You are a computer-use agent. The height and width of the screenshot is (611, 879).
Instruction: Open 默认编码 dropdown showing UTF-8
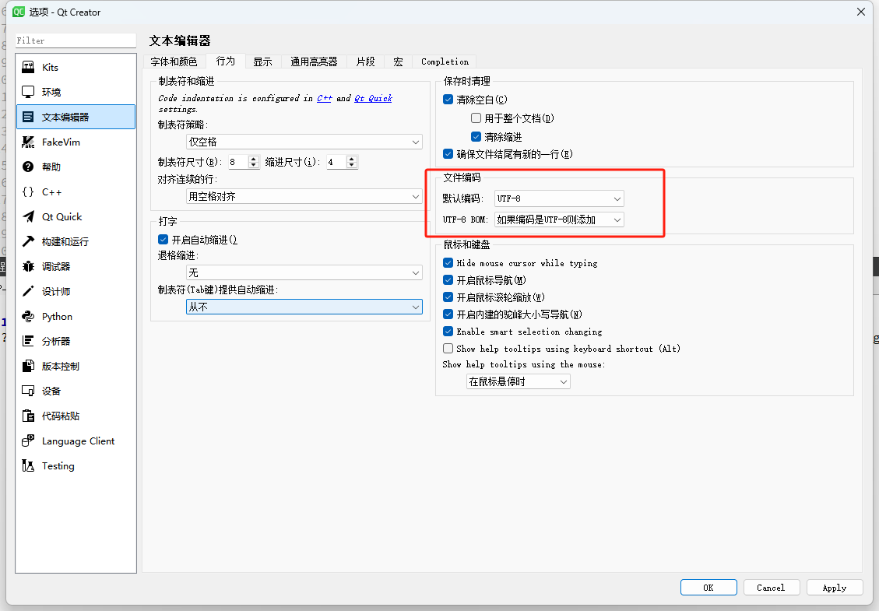[x=559, y=198]
